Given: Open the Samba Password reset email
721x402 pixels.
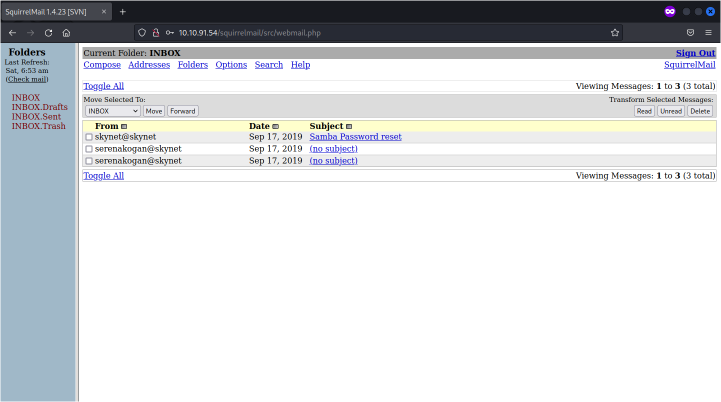Looking at the screenshot, I should click(x=355, y=136).
